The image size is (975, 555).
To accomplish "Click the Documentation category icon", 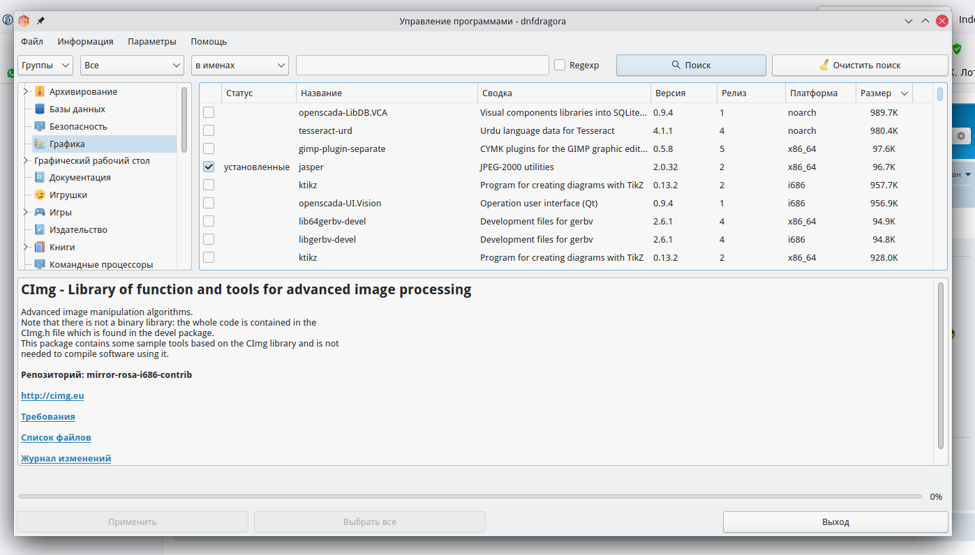I will click(40, 178).
